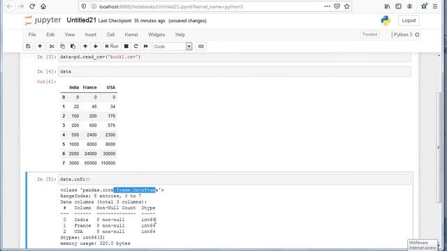The height and width of the screenshot is (251, 447).
Task: Click the In [3] read_csv code cell
Action: pyautogui.click(x=235, y=57)
